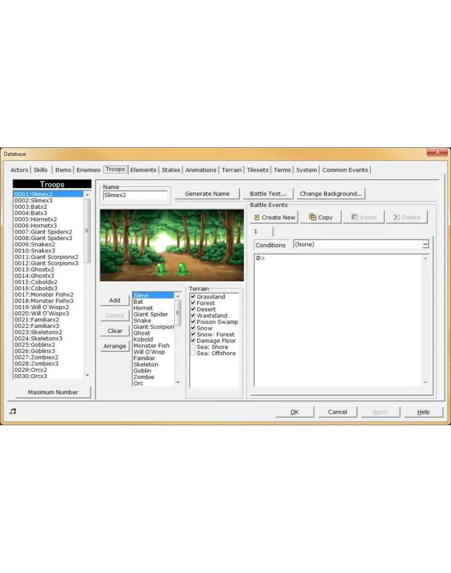Select the left slime sprite in preview

[x=161, y=268]
